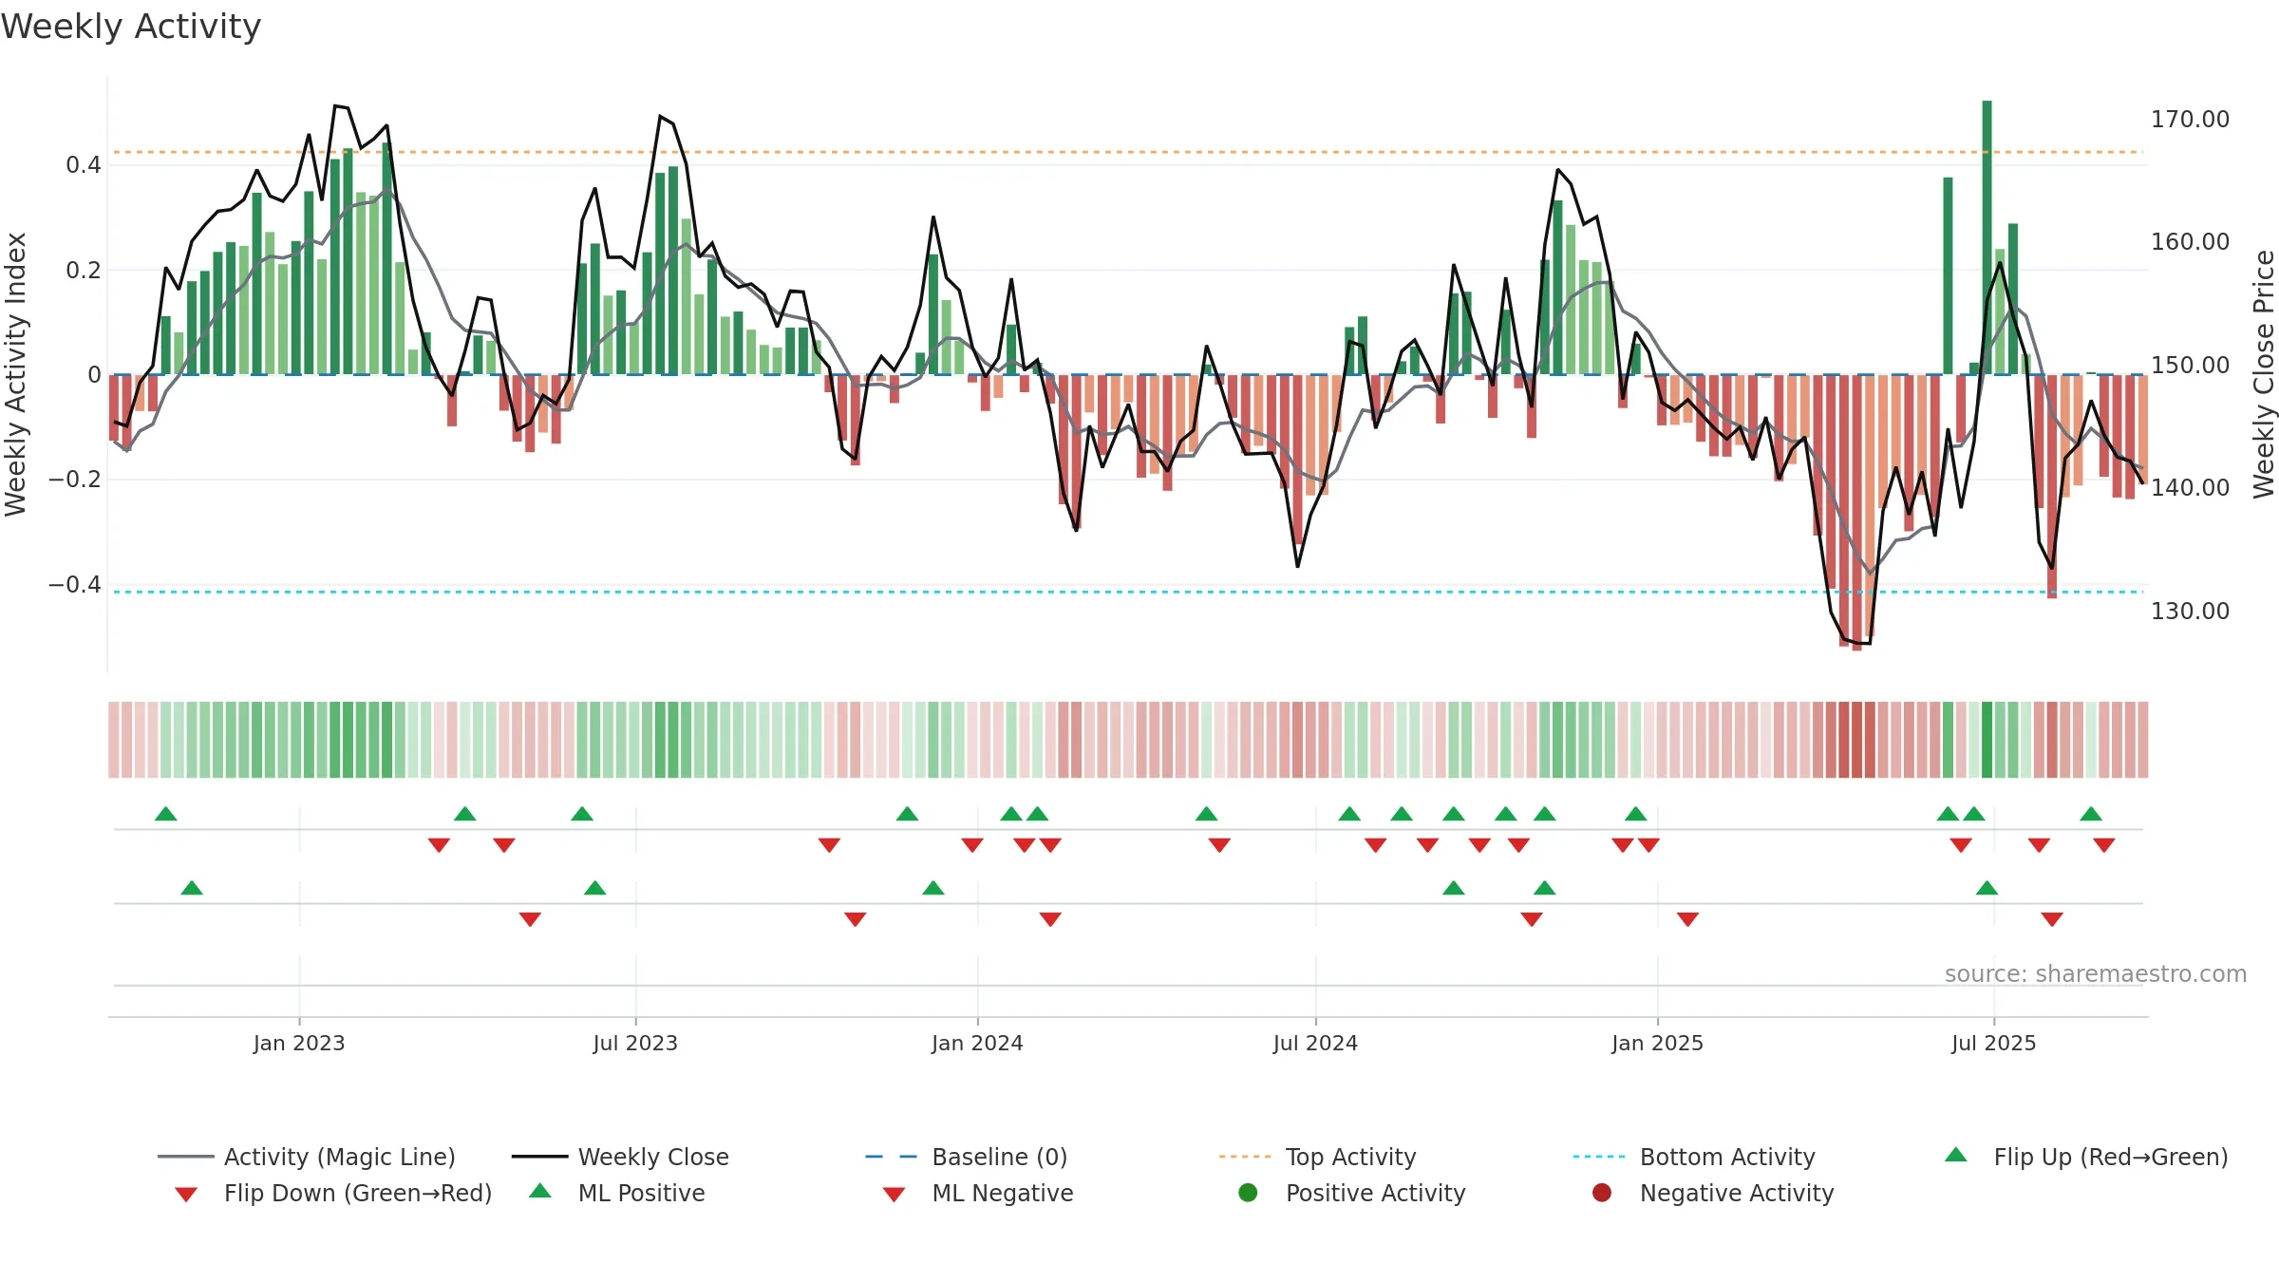
Task: Click the last ML Negative marker after Jul 2025
Action: (x=2052, y=919)
